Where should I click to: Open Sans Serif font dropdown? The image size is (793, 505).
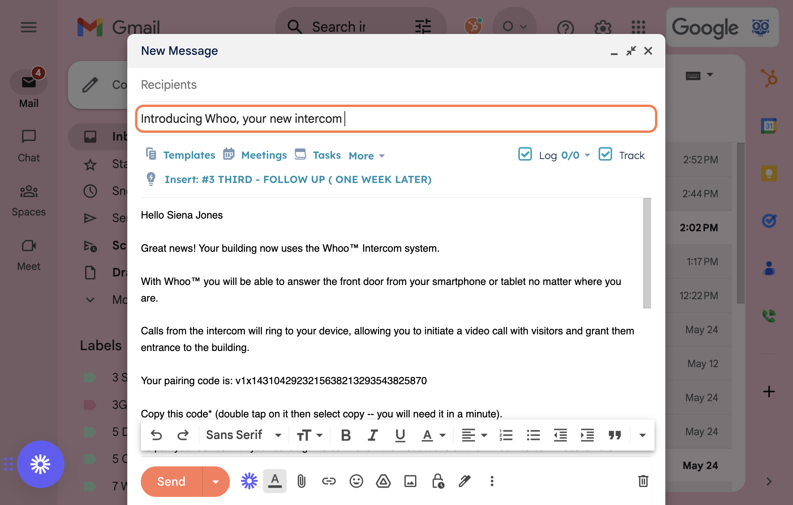click(244, 435)
